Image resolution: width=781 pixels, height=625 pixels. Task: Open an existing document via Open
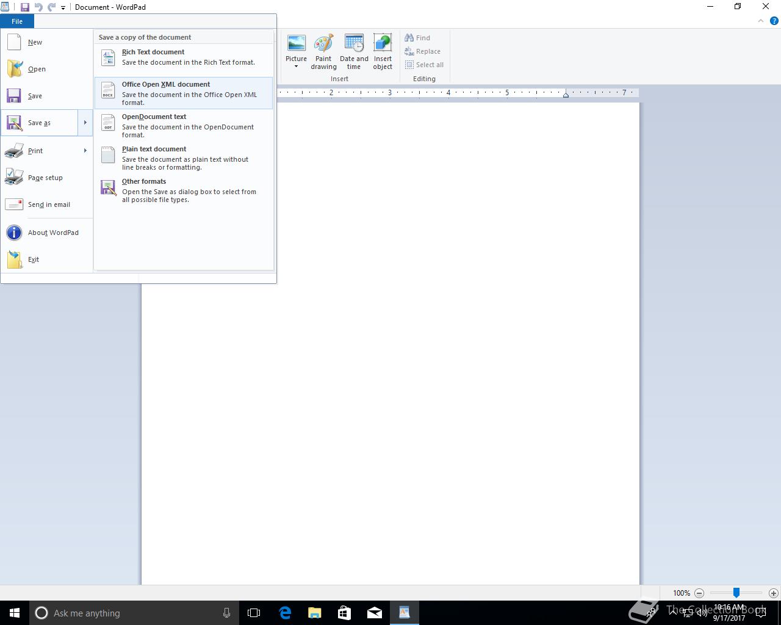tap(46, 69)
